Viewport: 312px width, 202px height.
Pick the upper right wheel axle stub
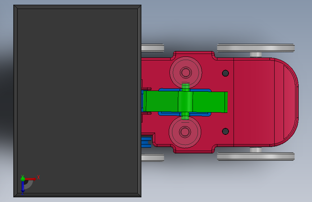(256, 55)
